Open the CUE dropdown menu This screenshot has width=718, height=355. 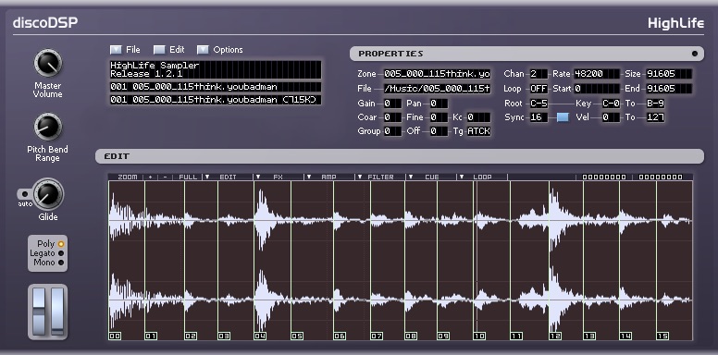(431, 177)
